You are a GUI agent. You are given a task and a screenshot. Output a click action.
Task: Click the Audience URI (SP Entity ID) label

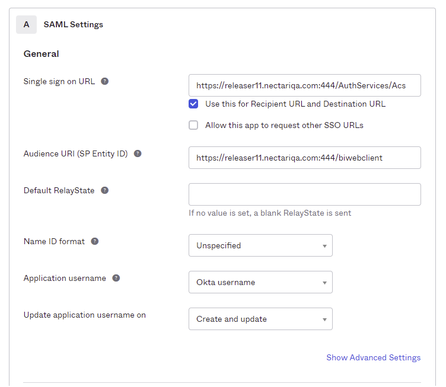[75, 153]
